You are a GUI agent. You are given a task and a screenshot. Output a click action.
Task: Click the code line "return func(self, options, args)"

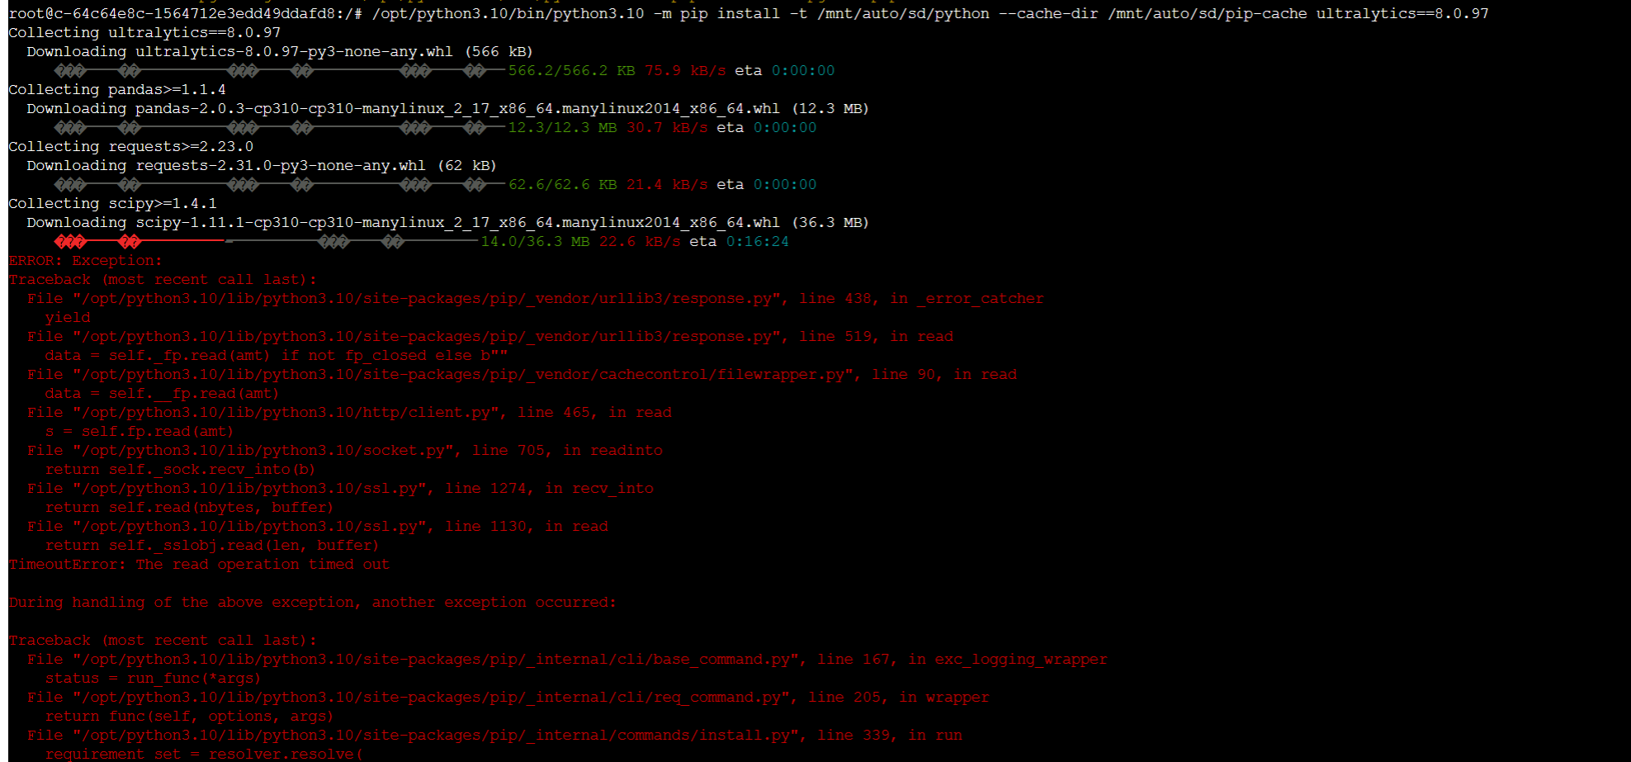pyautogui.click(x=189, y=716)
